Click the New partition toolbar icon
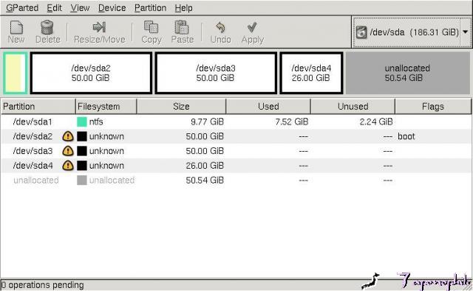 [16, 27]
